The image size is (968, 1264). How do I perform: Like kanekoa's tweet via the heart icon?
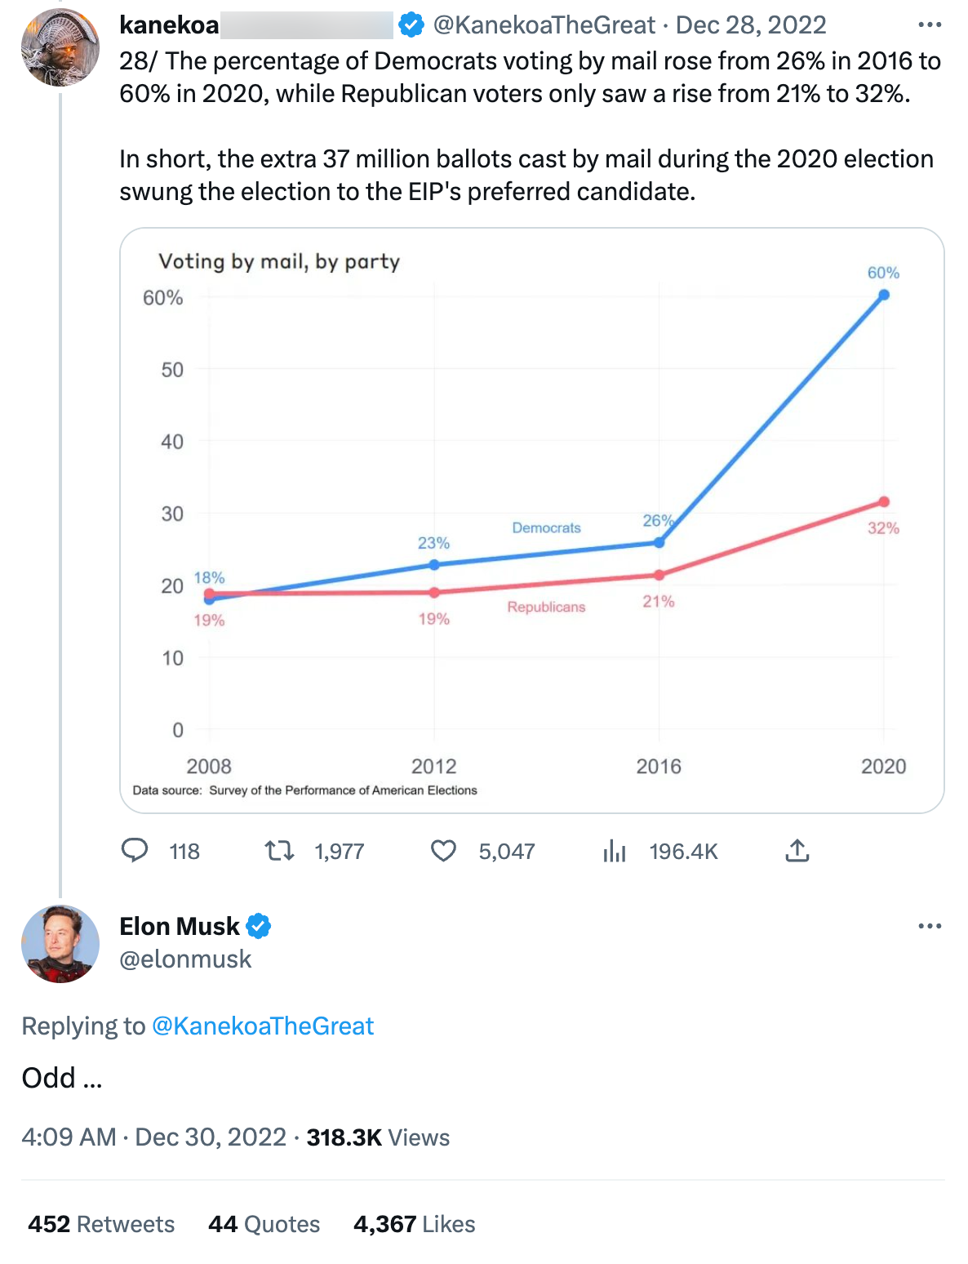pyautogui.click(x=444, y=852)
